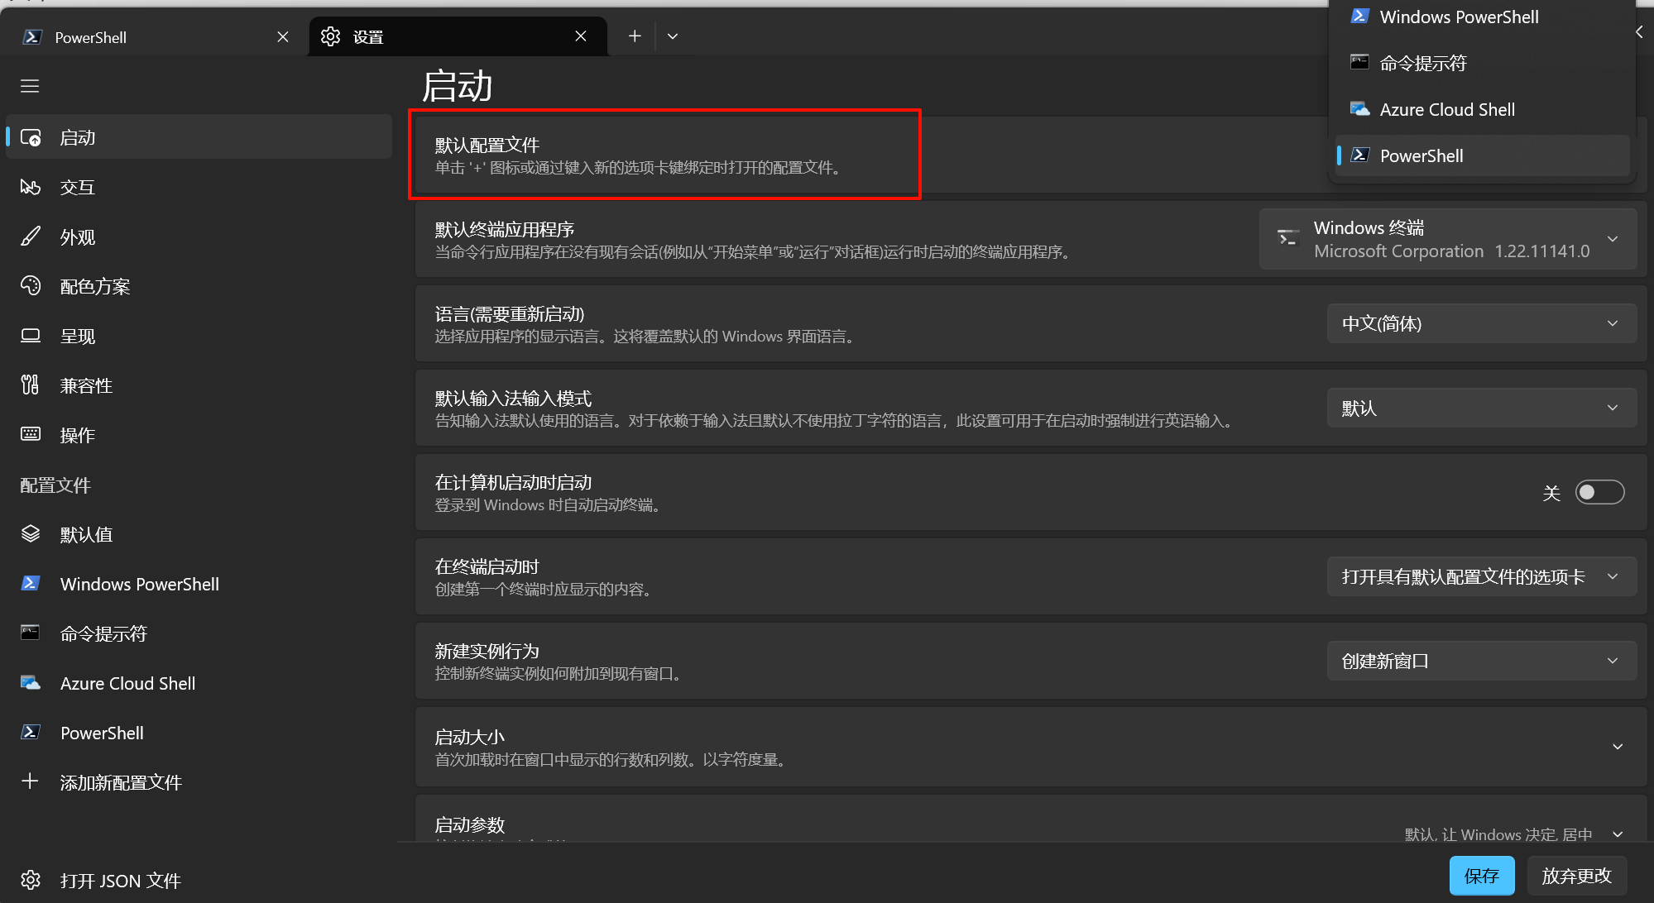Open the new tab profile dropdown arrow
The image size is (1654, 903).
[673, 36]
